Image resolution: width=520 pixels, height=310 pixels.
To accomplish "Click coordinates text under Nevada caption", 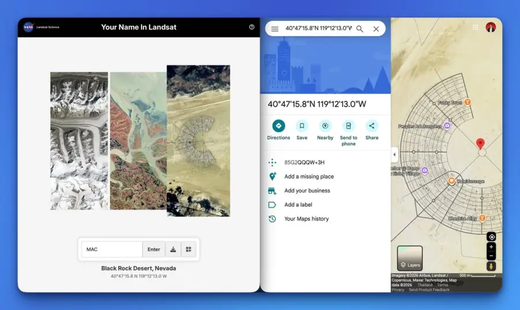I will click(x=139, y=276).
